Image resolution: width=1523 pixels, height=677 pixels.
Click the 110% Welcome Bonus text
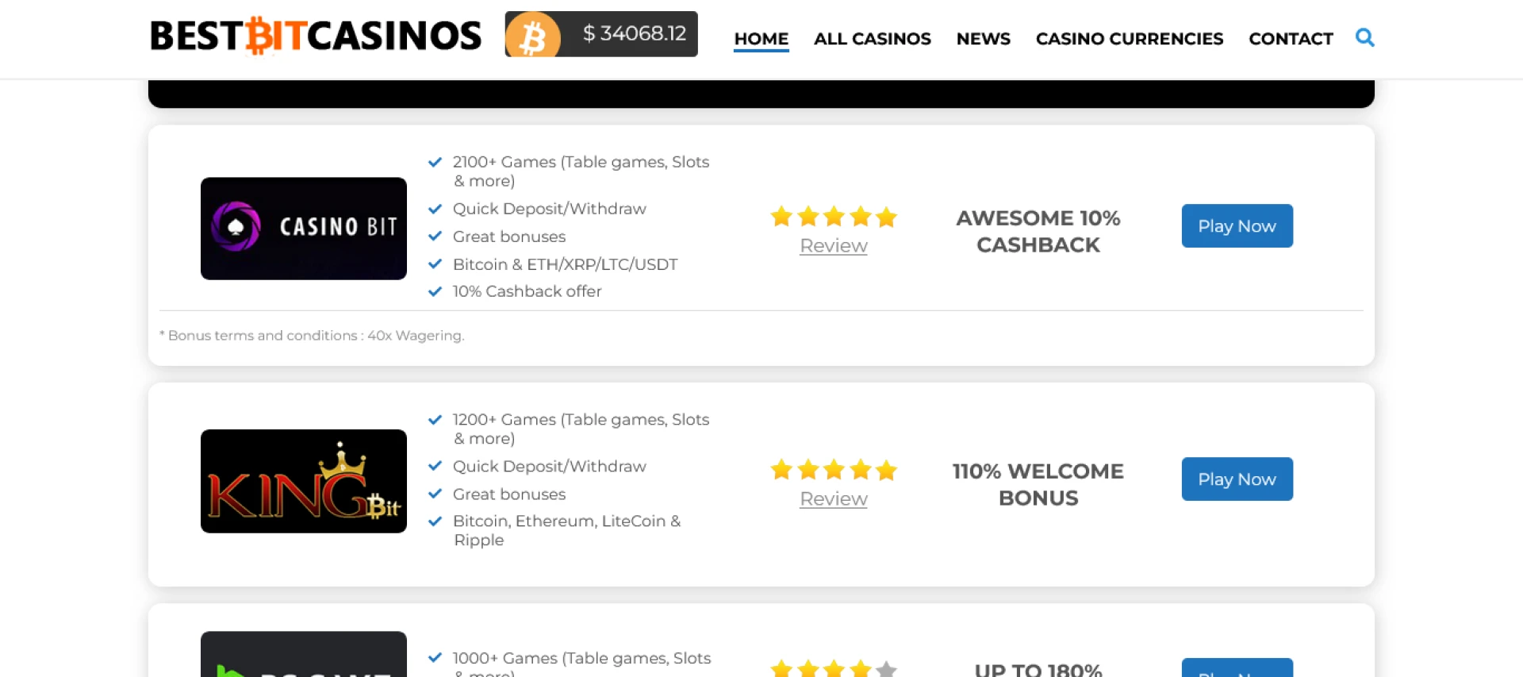[1038, 484]
